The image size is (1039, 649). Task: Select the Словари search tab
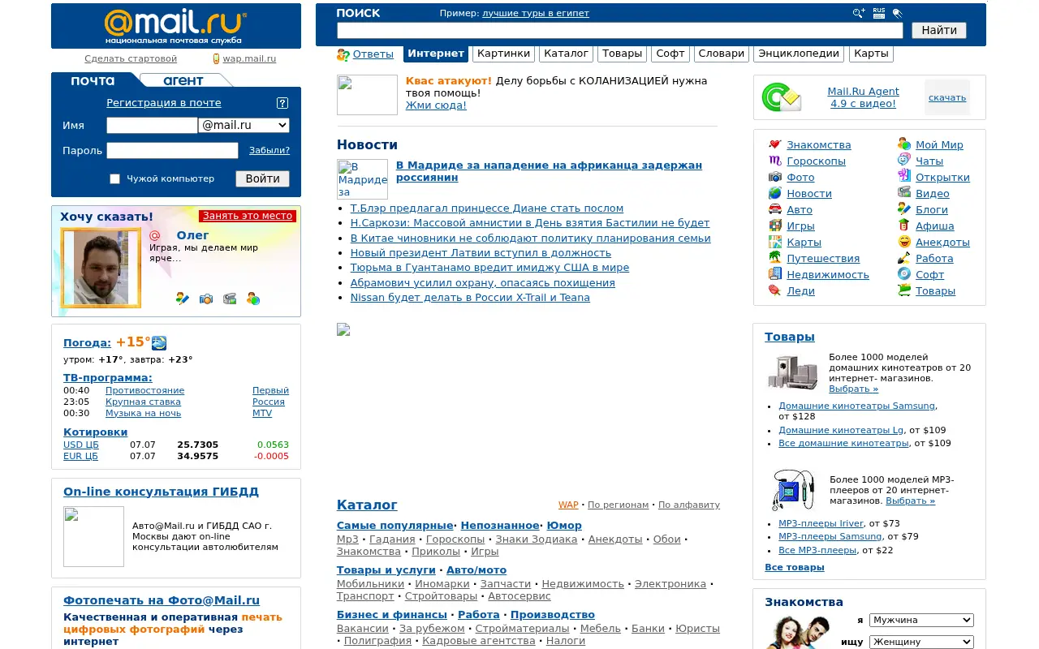pos(721,54)
